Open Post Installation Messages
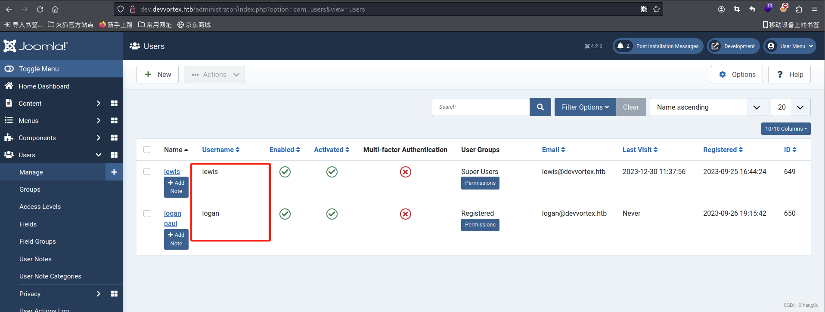This screenshot has width=825, height=312. pyautogui.click(x=658, y=46)
